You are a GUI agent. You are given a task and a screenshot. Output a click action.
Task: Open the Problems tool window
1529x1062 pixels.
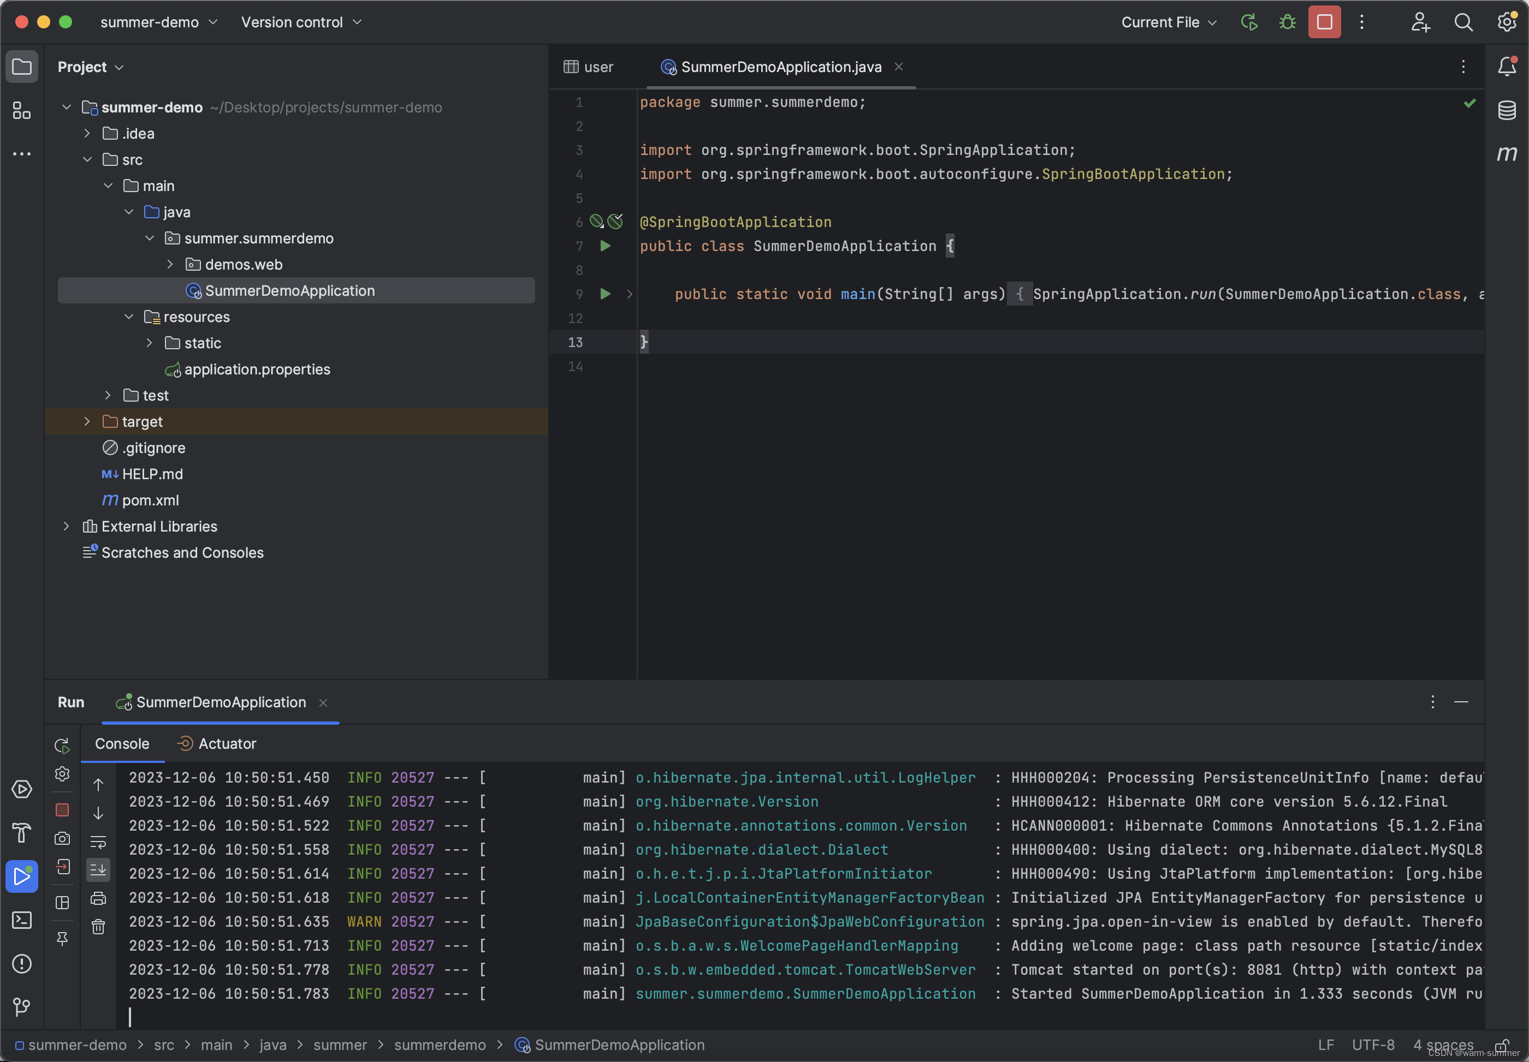(21, 964)
